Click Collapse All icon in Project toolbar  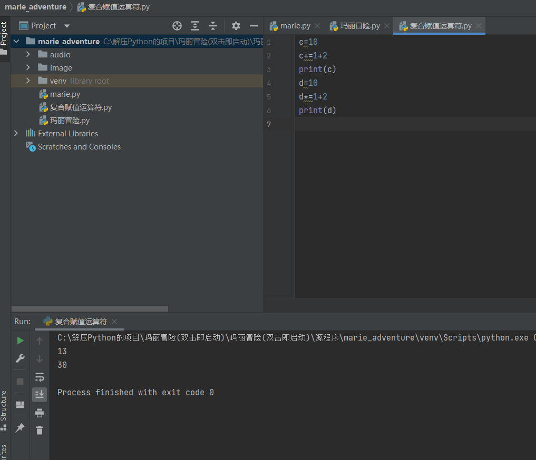tap(213, 26)
